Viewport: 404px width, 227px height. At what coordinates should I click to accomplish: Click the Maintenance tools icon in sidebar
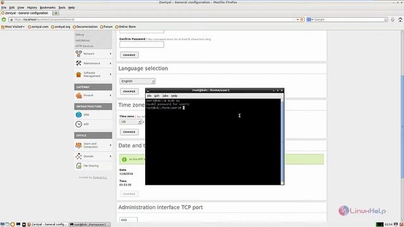click(x=78, y=63)
